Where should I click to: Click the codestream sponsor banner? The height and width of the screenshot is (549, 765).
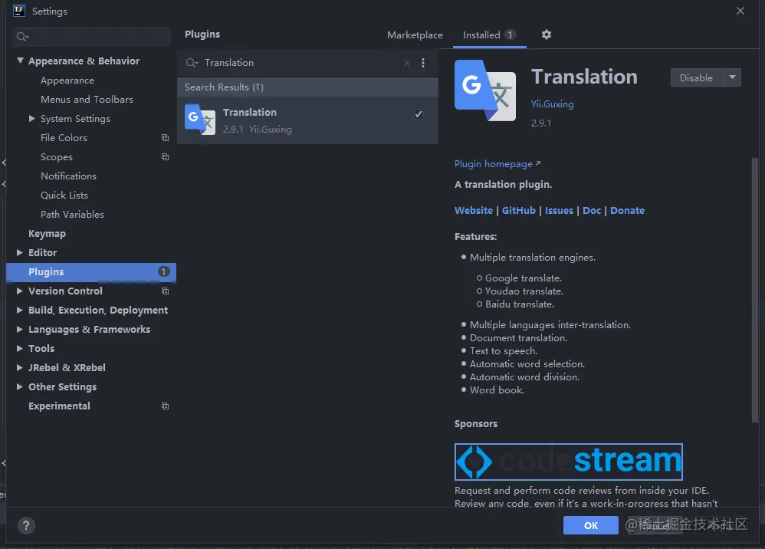[x=568, y=462]
